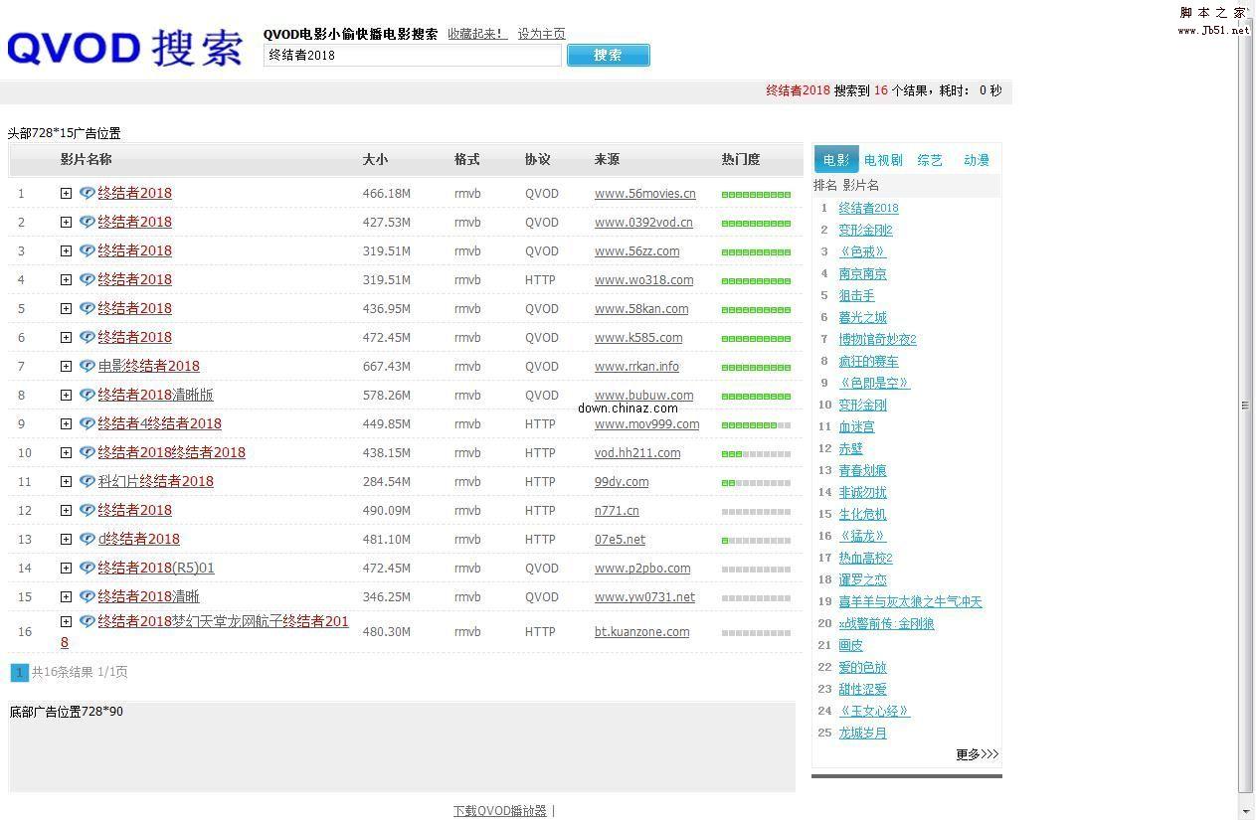Viewport: 1256px width, 820px height.
Task: Click the eye icon in row 15
Action: (88, 596)
